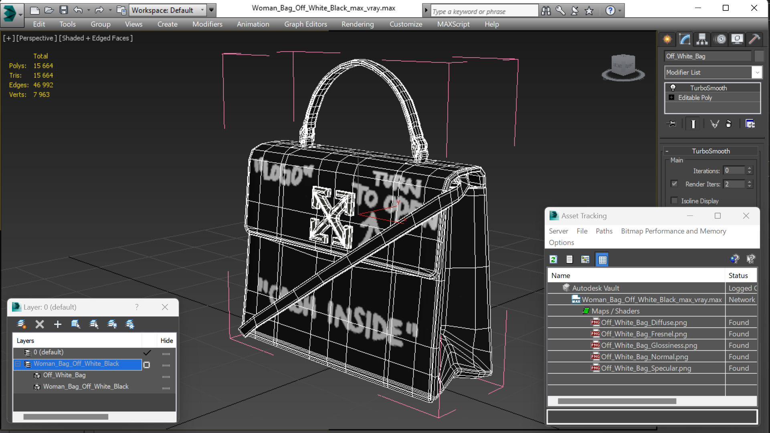Adjust Iterations spinner arrows

[749, 171]
